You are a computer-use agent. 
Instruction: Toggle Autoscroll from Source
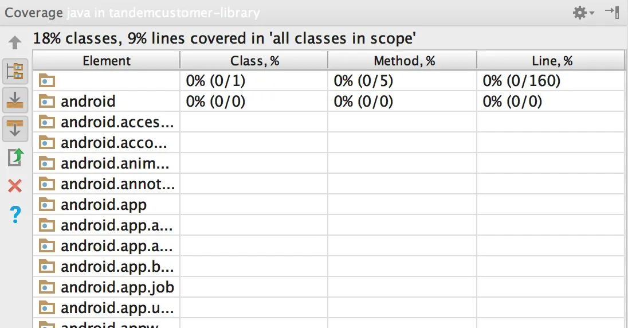click(x=15, y=127)
